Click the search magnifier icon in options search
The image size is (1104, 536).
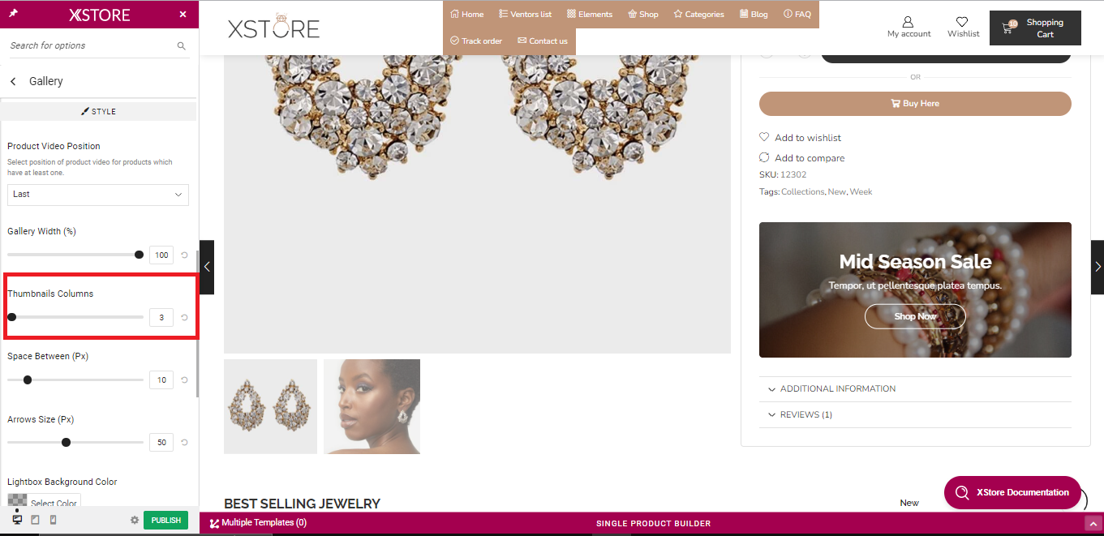182,46
